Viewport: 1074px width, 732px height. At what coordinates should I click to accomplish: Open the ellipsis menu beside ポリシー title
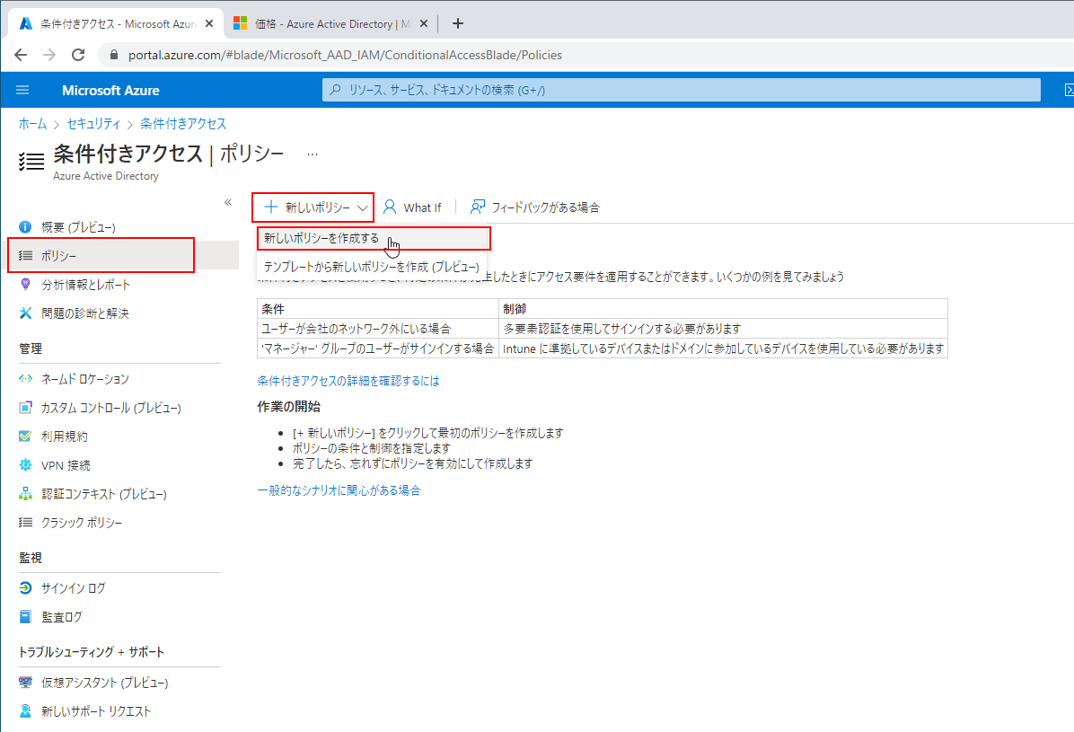(312, 153)
